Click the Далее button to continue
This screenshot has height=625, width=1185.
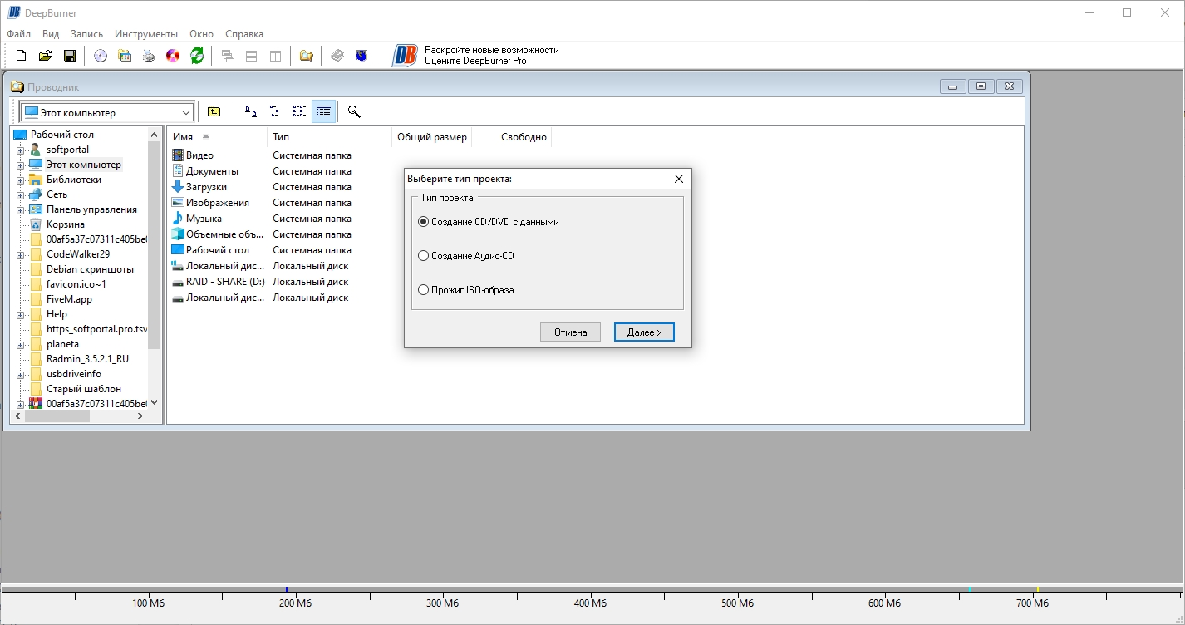click(644, 332)
